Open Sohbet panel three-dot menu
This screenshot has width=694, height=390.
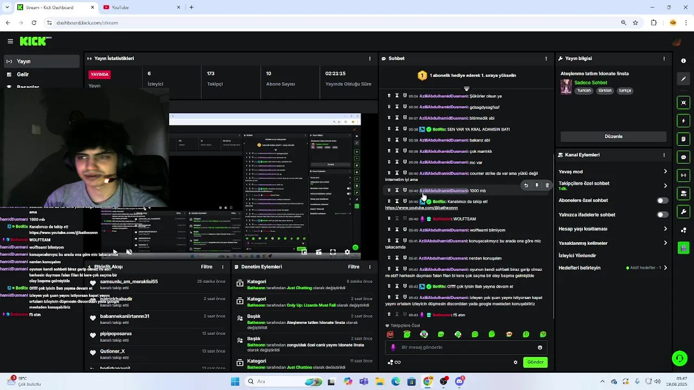(x=546, y=58)
